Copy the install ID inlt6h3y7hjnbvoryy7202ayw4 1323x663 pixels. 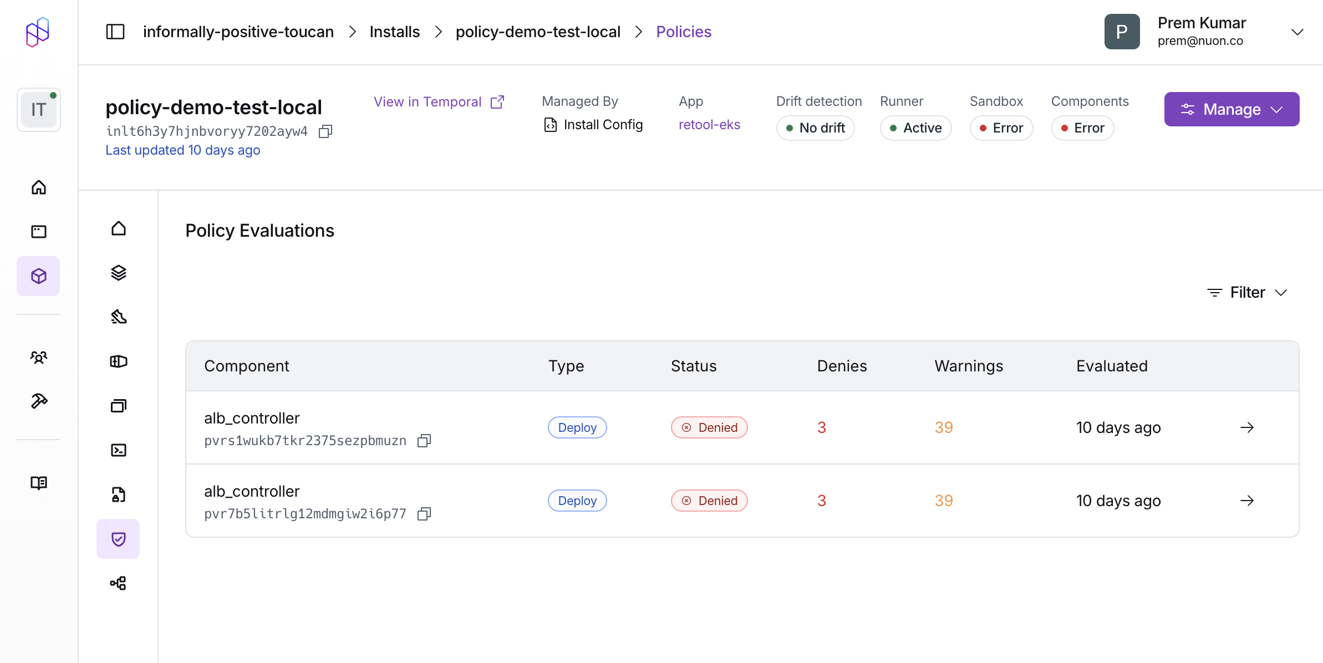pyautogui.click(x=325, y=131)
